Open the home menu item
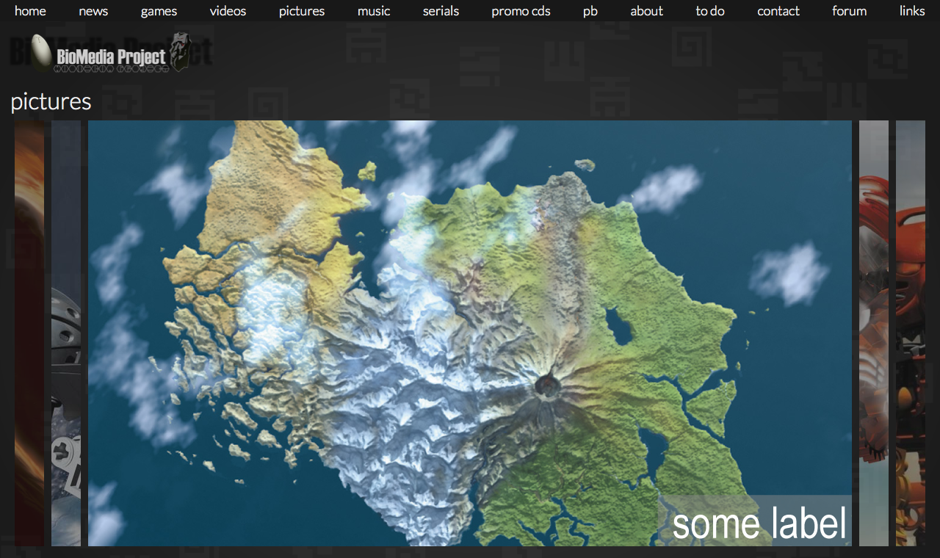Screen dimensions: 940x558 pyautogui.click(x=30, y=11)
